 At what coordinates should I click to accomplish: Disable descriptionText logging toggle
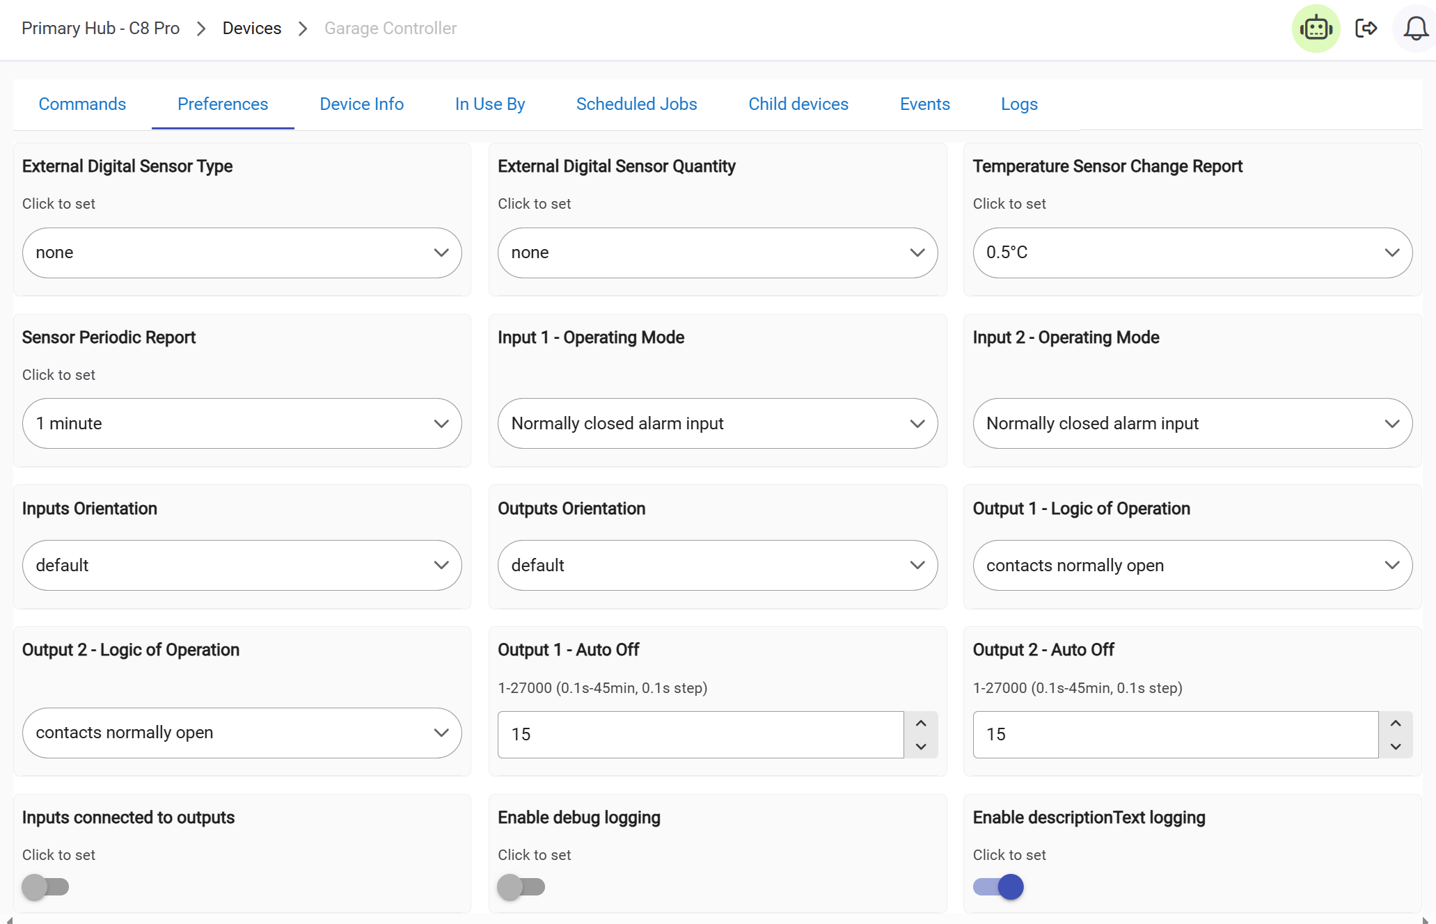pos(998,887)
